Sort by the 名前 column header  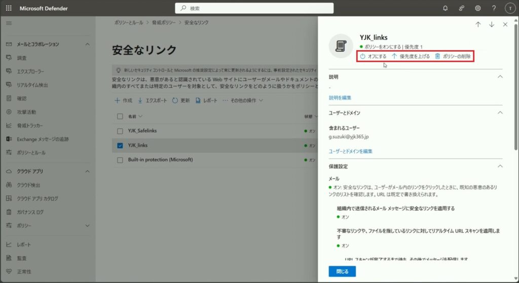(x=135, y=116)
